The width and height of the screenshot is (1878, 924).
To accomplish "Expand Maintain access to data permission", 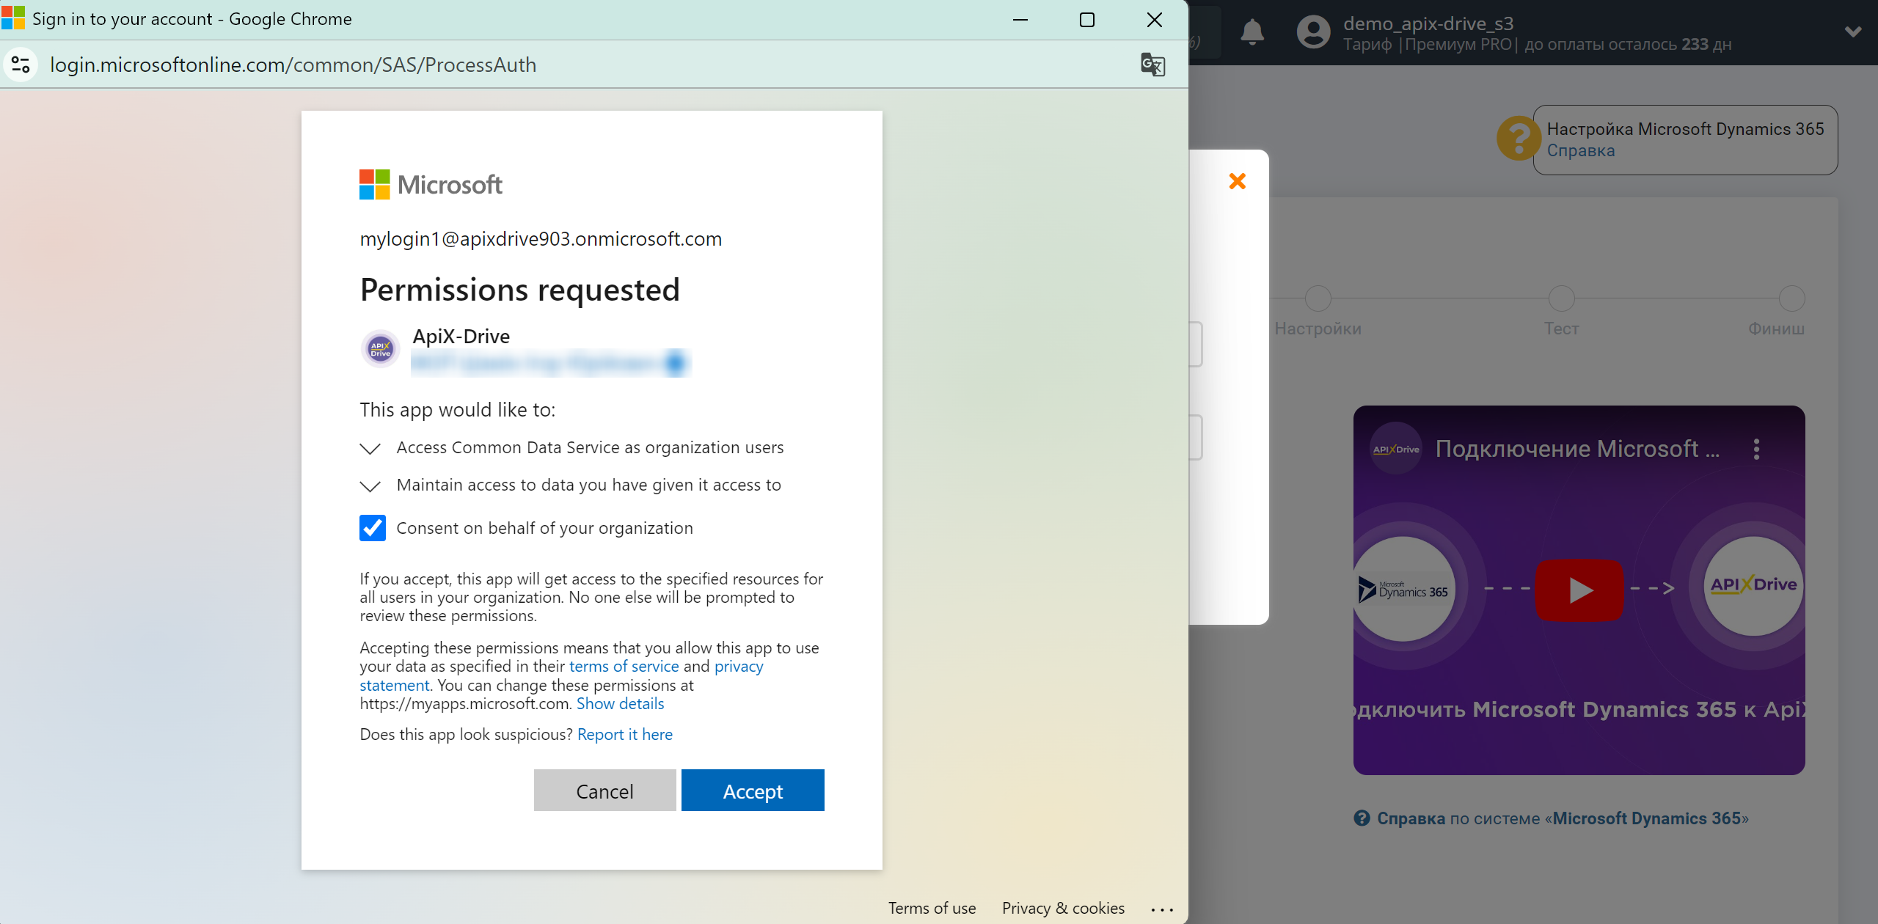I will coord(370,485).
